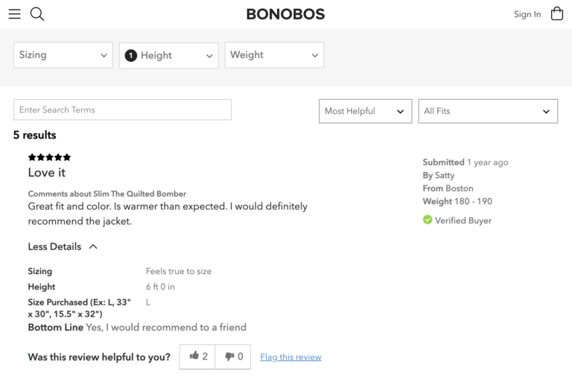Open the Height filter dropdown

pos(169,56)
